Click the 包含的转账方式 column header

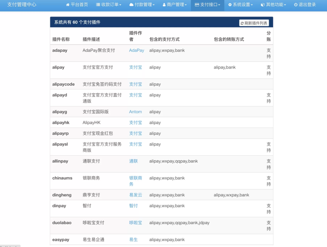229,39
